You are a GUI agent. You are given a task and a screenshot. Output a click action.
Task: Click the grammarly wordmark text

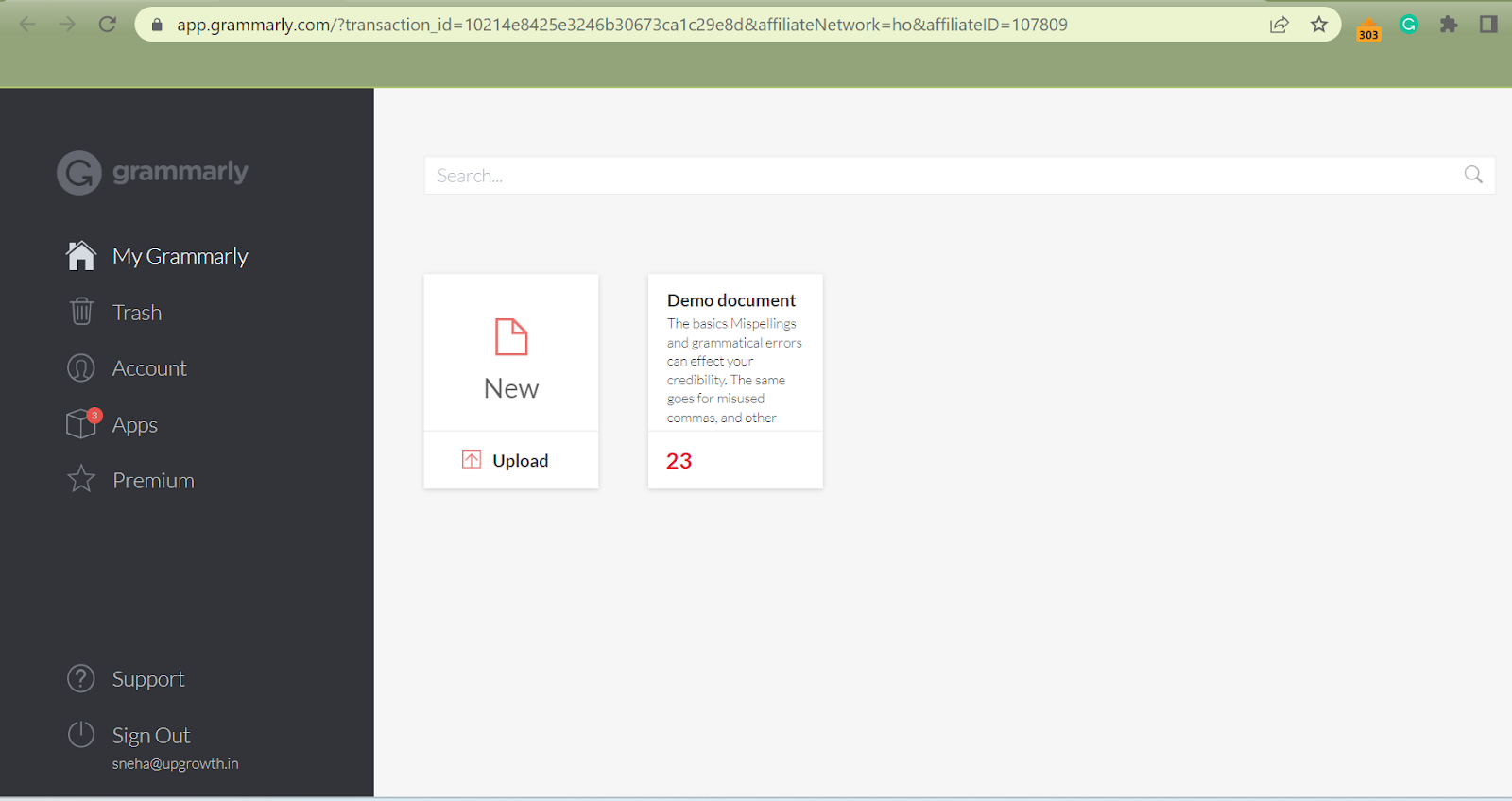(180, 172)
